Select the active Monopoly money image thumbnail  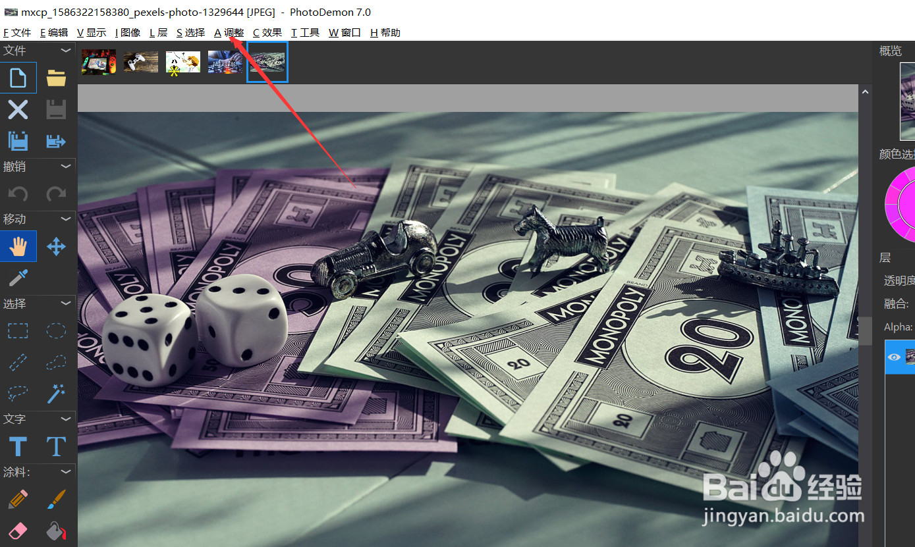pos(267,62)
